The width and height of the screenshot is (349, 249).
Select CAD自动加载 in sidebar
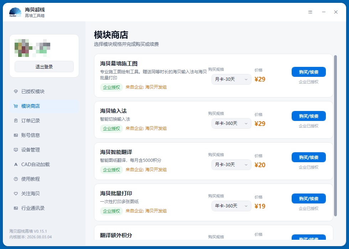point(44,164)
